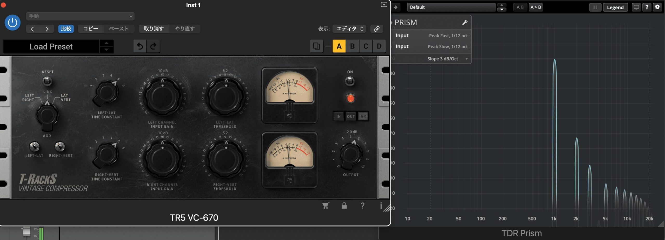Click the T-RackS redo arrow icon
Viewport: 665px width, 240px height.
click(153, 46)
